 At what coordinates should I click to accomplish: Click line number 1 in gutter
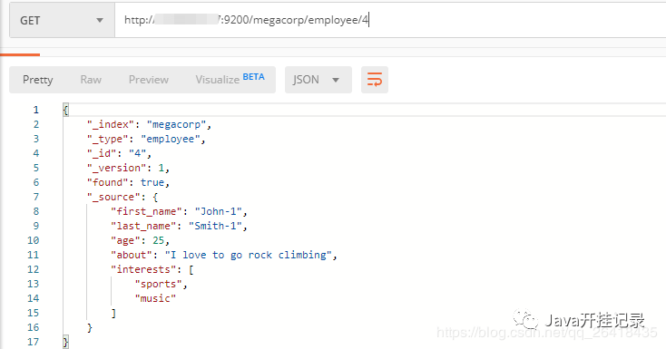pyautogui.click(x=36, y=110)
